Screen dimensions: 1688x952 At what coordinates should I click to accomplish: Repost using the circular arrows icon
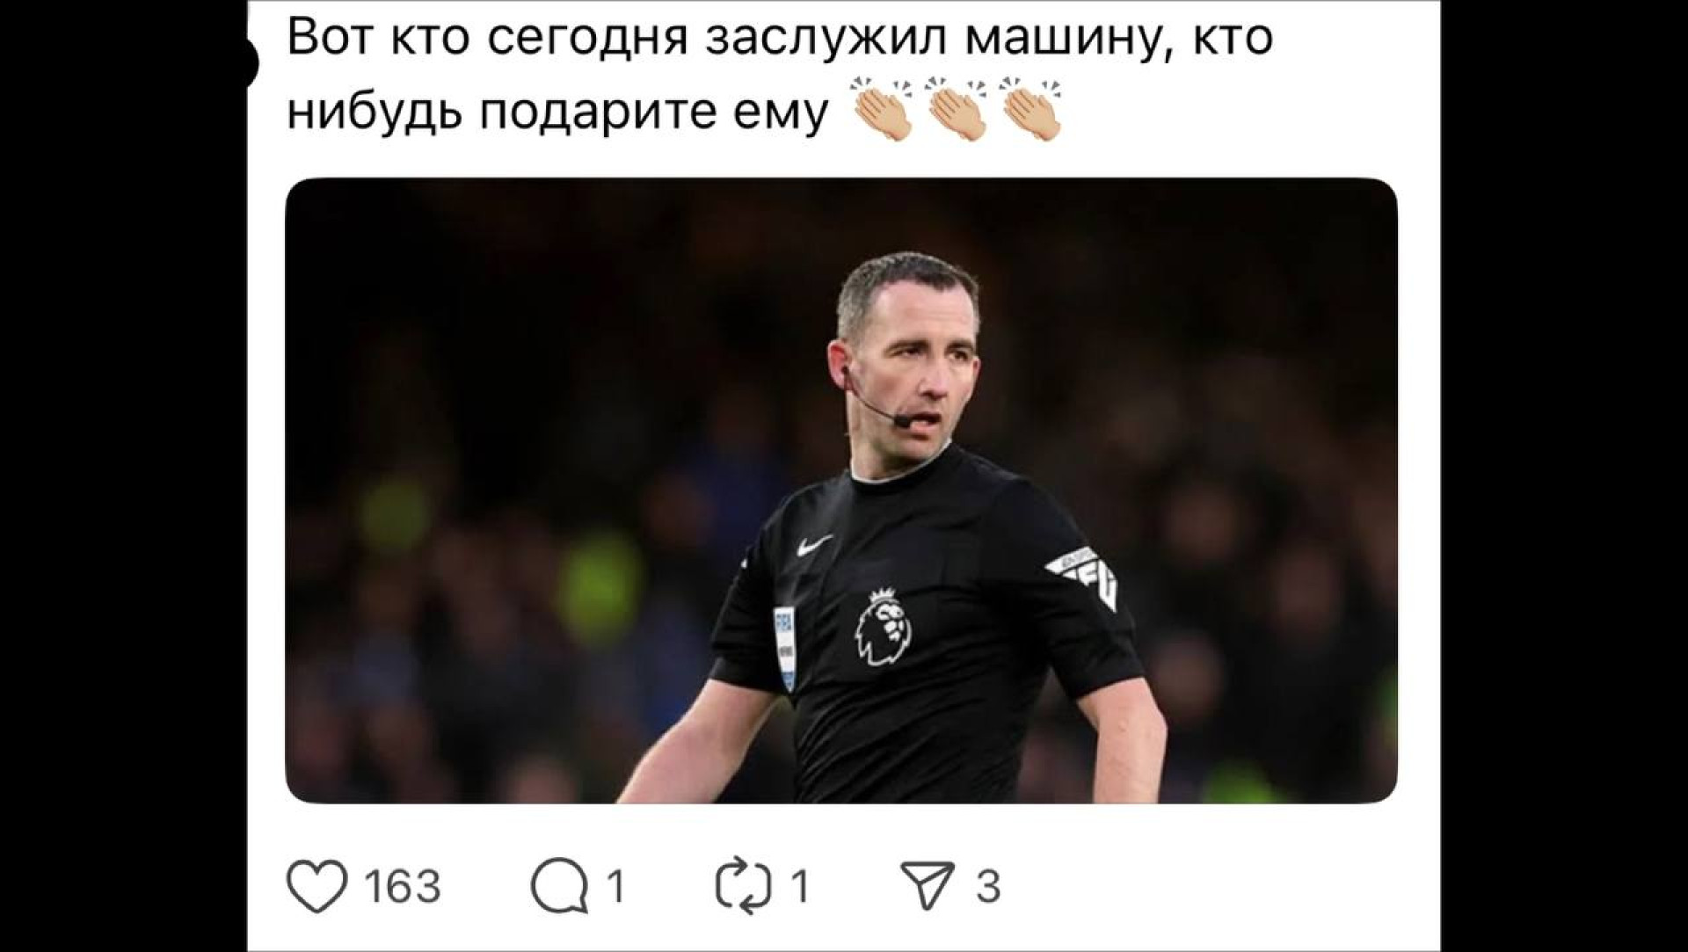tap(744, 886)
